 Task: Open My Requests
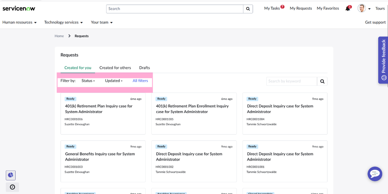point(301,9)
